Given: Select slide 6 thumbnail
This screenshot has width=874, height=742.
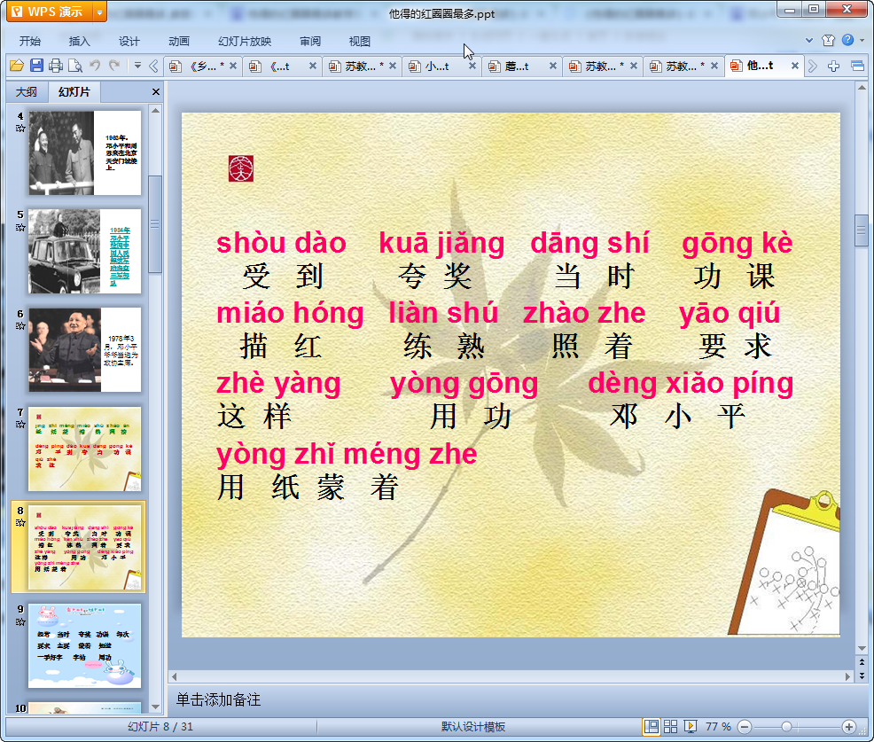Looking at the screenshot, I should coord(85,349).
